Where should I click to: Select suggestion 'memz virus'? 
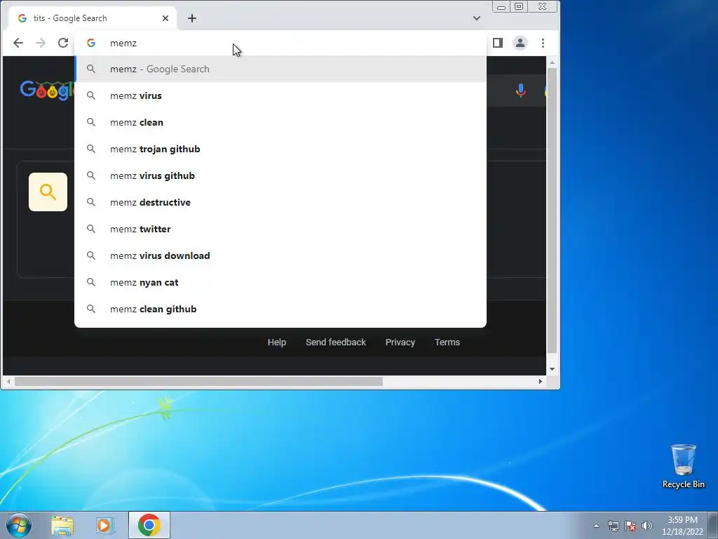pos(280,95)
